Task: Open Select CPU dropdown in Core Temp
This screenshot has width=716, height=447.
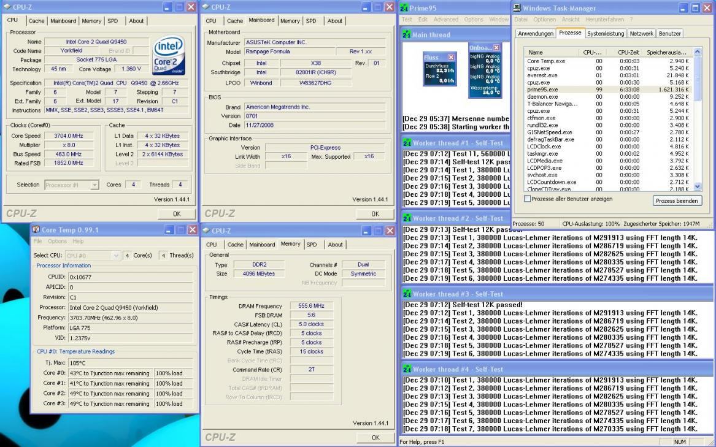Action: (116, 256)
